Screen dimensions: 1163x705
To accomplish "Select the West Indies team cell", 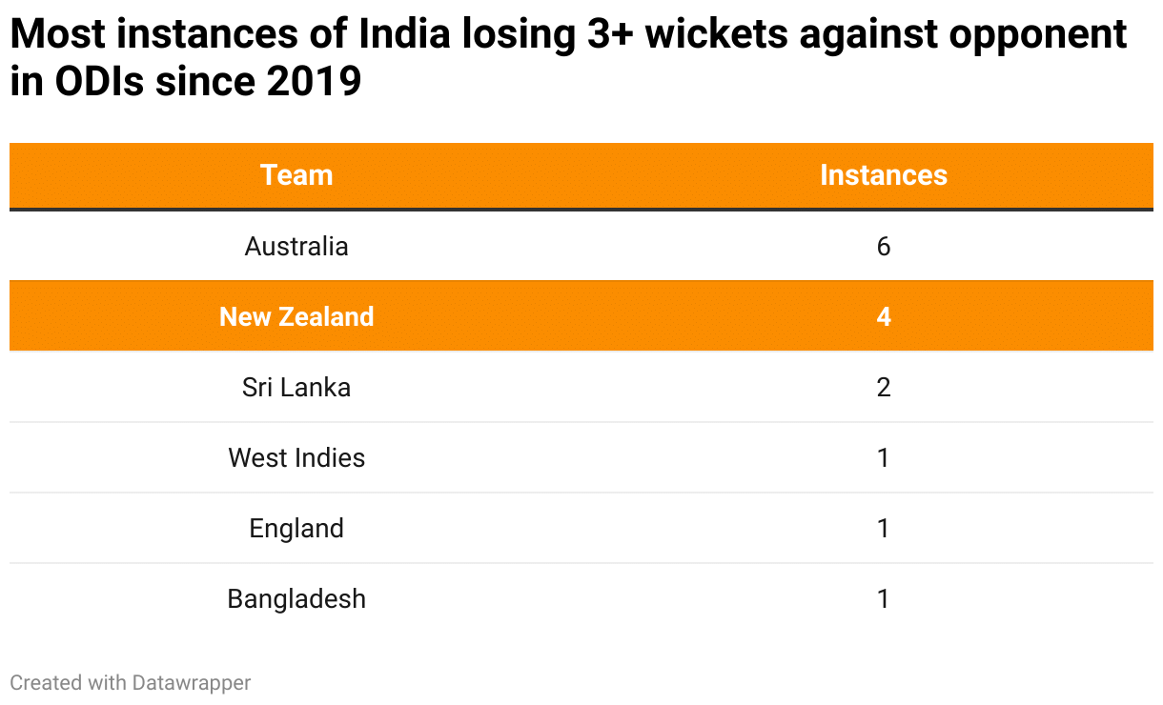I will coord(296,458).
